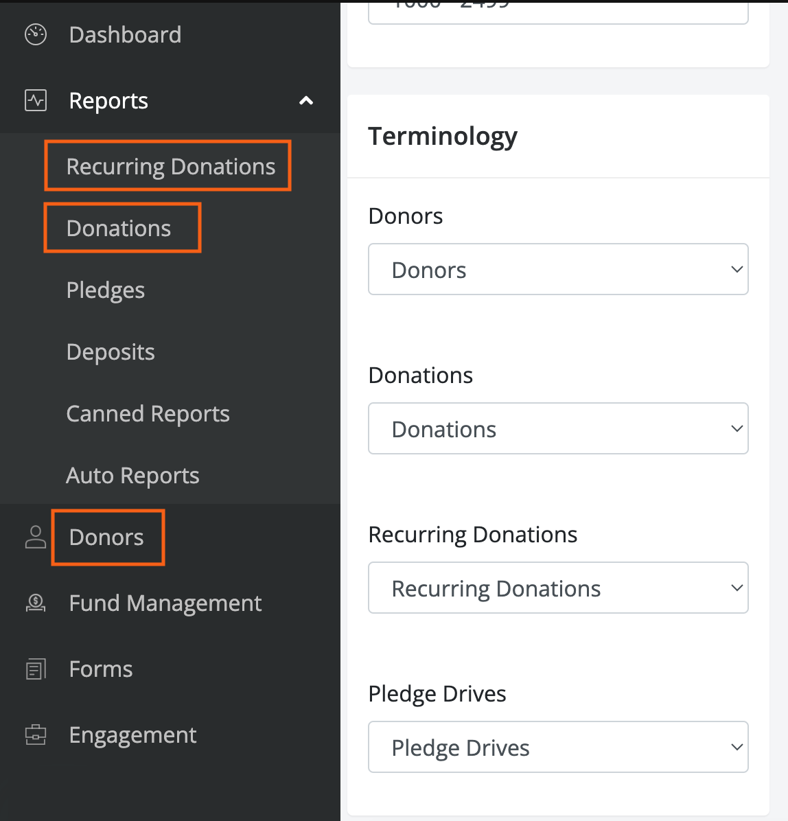Click the Engagement briefcase icon
The height and width of the screenshot is (821, 788).
pyautogui.click(x=36, y=735)
